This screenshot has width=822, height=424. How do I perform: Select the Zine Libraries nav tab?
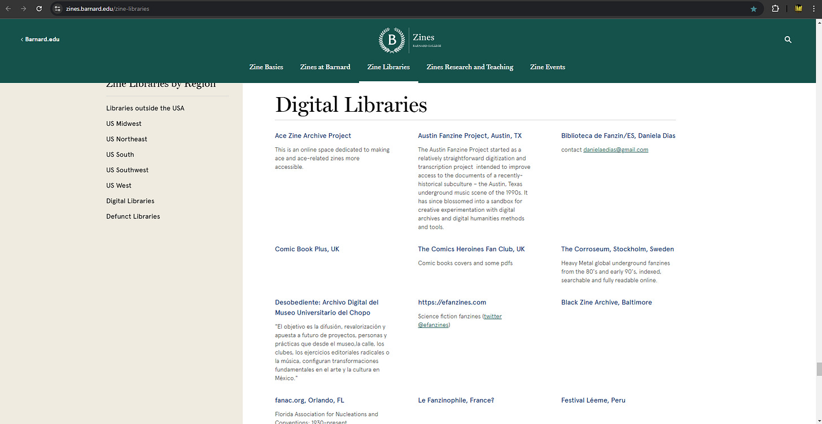pyautogui.click(x=388, y=67)
